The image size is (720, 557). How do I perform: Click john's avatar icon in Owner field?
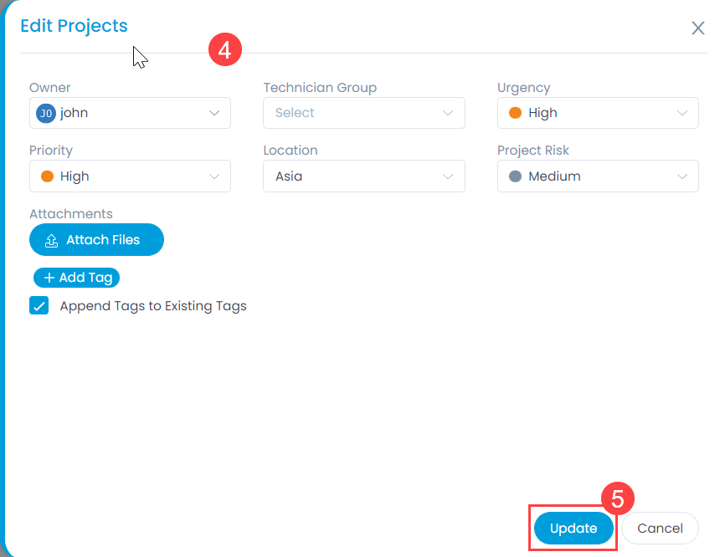coord(46,113)
